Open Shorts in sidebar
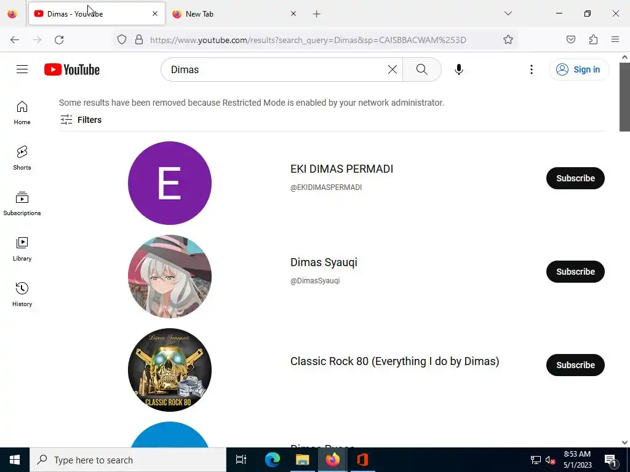Screen dimensions: 630x472 22,158
